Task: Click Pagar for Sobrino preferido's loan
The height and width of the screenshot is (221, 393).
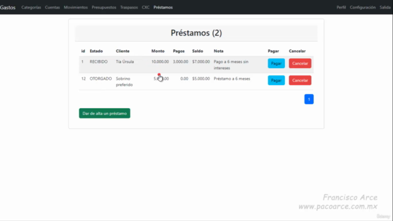Action: click(276, 80)
